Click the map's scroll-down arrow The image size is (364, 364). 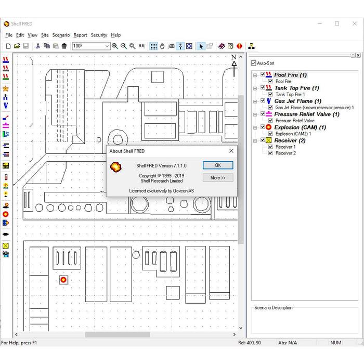241,328
